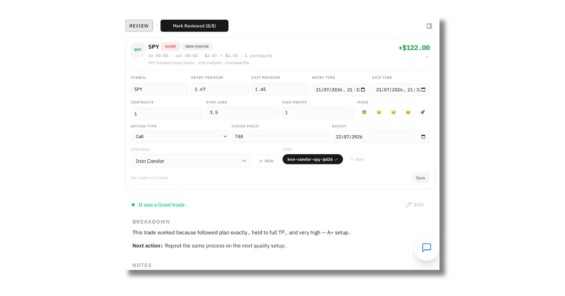Save the trade details
The image size is (565, 296).
(420, 178)
